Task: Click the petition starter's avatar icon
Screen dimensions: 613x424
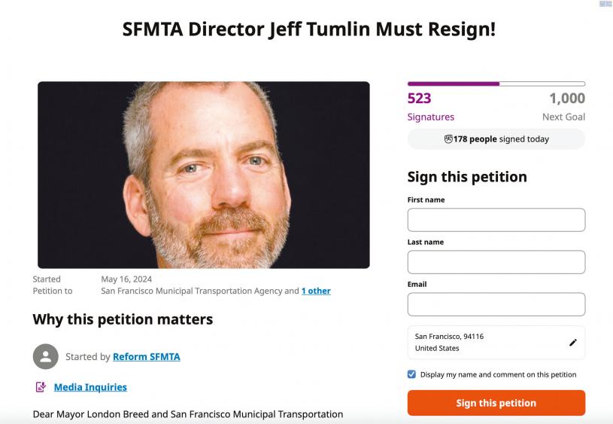Action: (46, 356)
